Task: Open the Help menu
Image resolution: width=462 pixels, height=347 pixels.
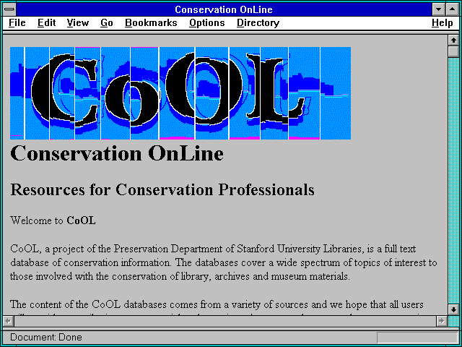Action: point(443,23)
